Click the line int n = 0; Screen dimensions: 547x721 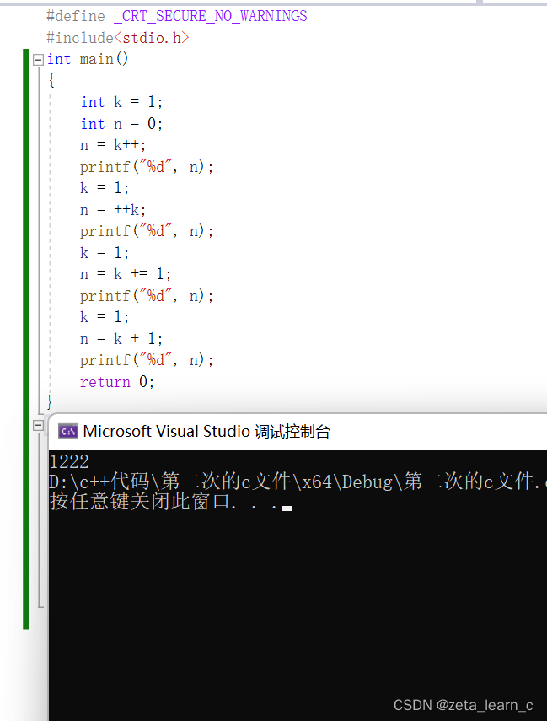pyautogui.click(x=121, y=124)
